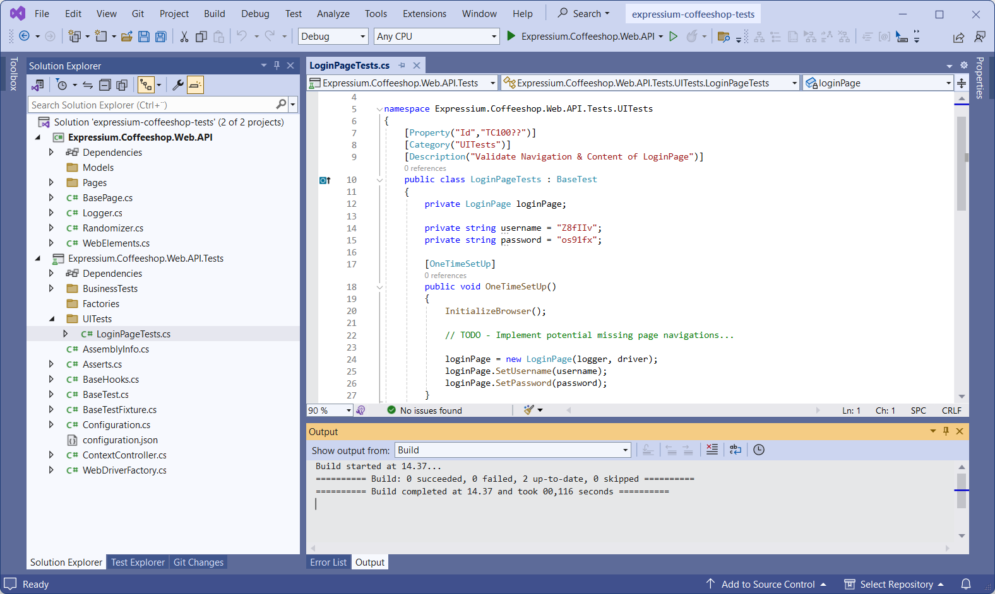The image size is (995, 594).
Task: Toggle Preview Selected Items button
Action: pos(195,85)
